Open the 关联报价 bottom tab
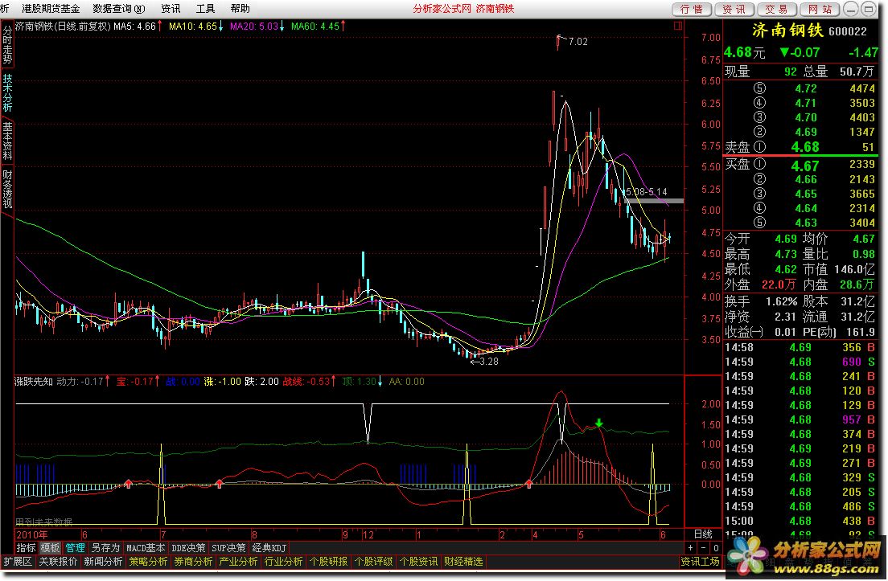 58,561
